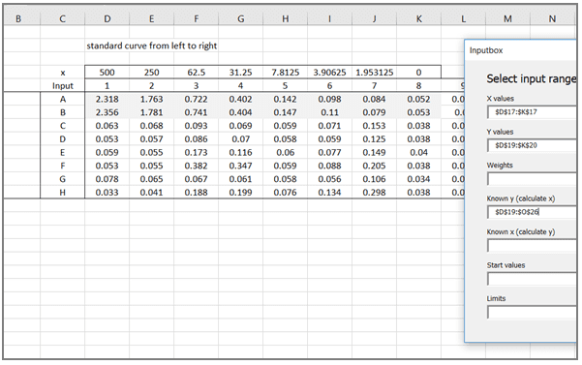Click the Limits input field
Screen dimensions: 582x365
[533, 313]
